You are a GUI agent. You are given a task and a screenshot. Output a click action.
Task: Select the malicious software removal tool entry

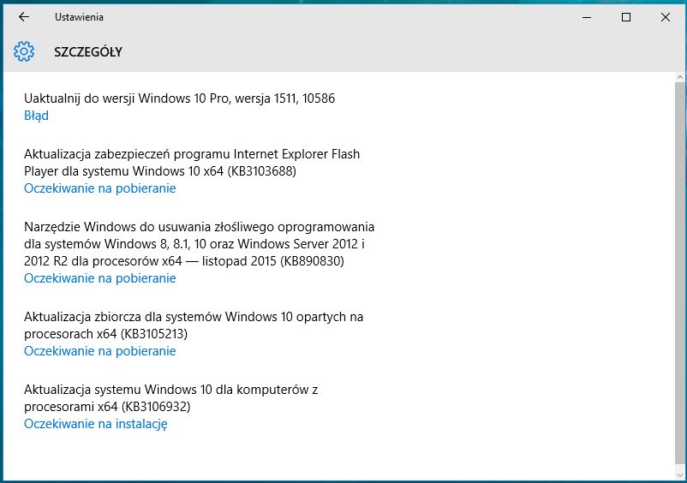[x=199, y=244]
